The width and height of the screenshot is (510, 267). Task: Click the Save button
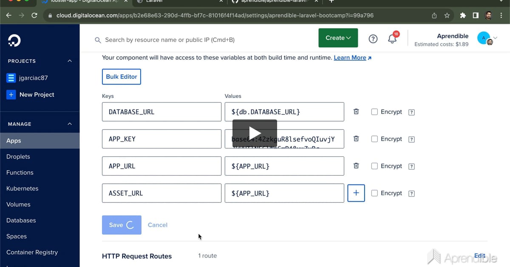click(122, 225)
